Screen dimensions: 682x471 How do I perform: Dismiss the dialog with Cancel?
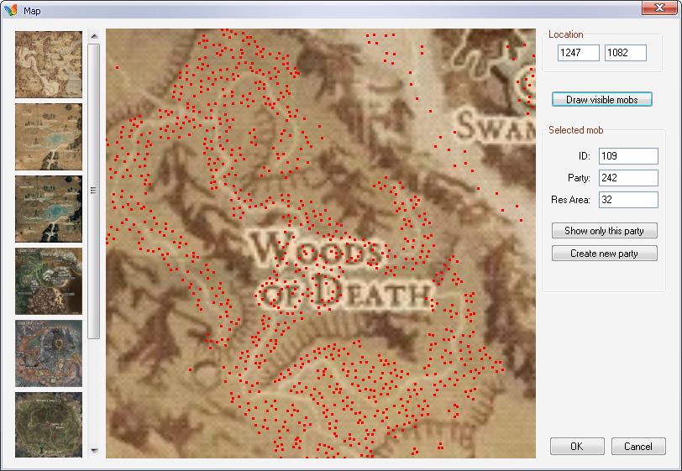pyautogui.click(x=638, y=447)
